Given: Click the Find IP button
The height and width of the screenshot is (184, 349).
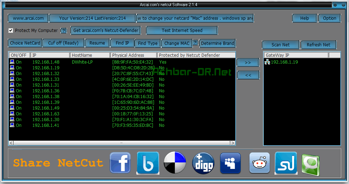Looking at the screenshot, I should (x=122, y=43).
